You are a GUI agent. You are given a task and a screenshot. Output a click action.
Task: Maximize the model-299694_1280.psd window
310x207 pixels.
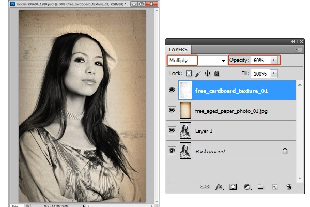142,4
